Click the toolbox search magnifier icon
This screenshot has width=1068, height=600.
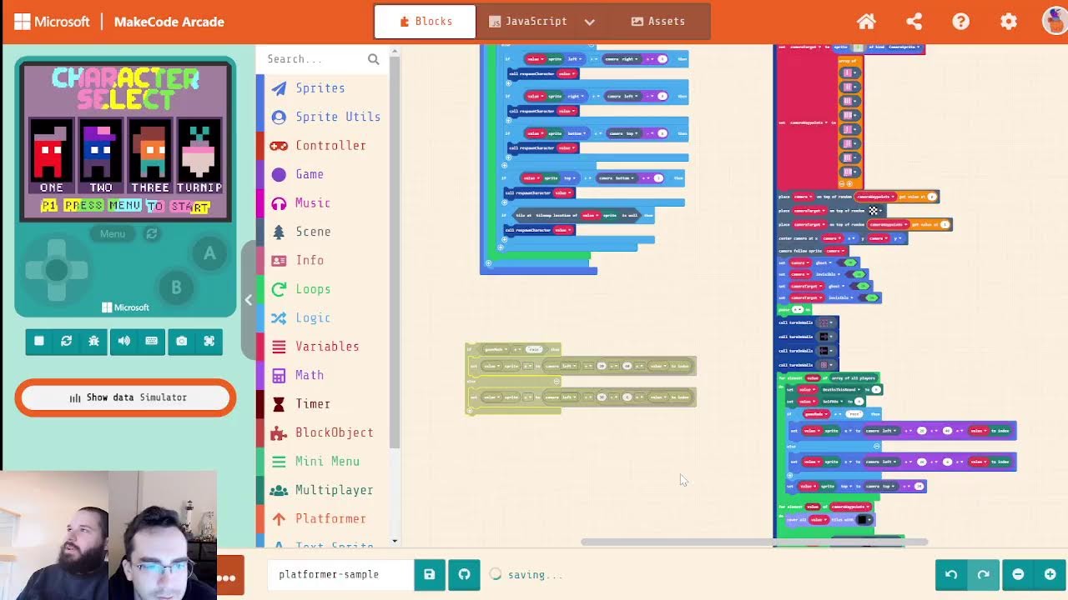373,59
